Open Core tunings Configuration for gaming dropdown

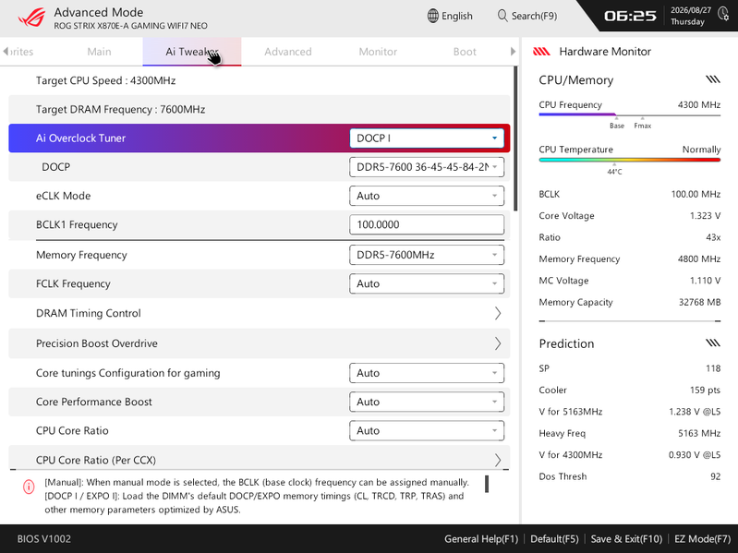tap(427, 373)
